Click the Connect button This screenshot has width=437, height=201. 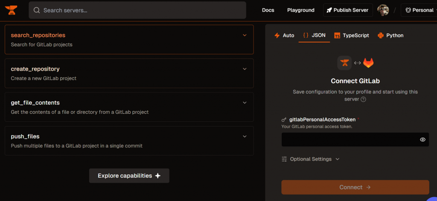(355, 187)
